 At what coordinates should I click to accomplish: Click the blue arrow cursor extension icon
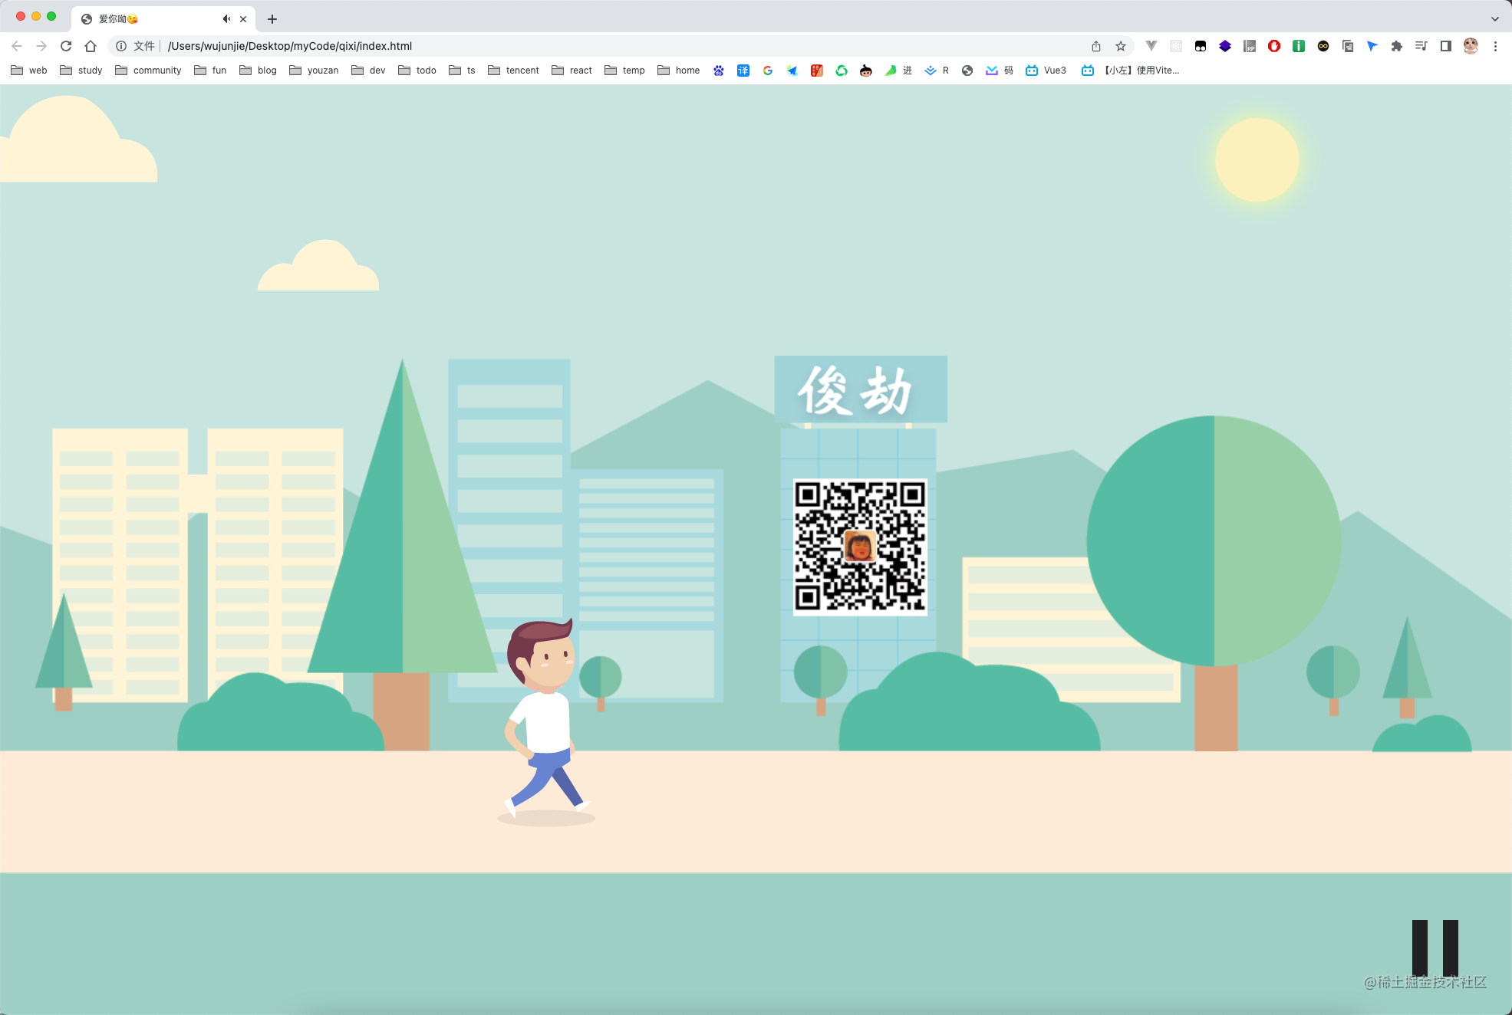pos(1372,46)
